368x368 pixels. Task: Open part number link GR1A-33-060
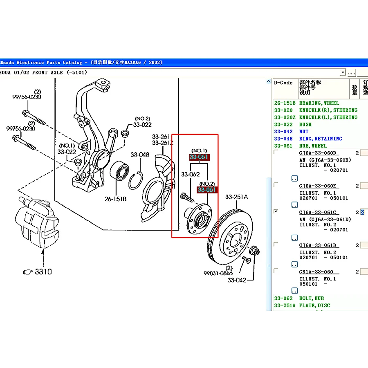pos(319,272)
